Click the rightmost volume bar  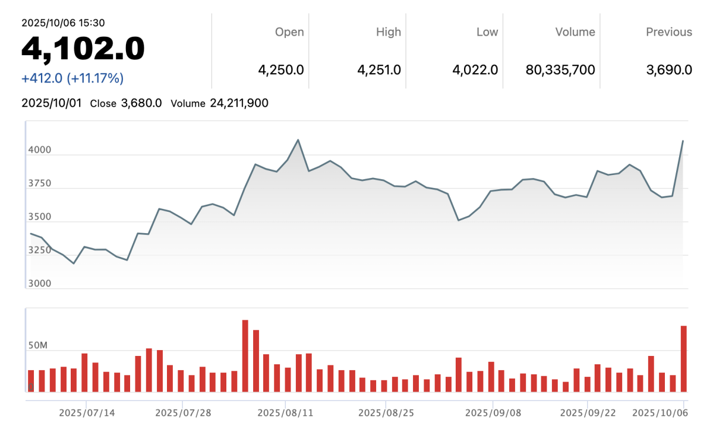pos(683,359)
